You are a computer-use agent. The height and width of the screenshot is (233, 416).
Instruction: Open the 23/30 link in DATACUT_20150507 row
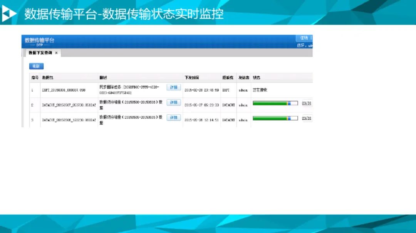tap(307, 103)
